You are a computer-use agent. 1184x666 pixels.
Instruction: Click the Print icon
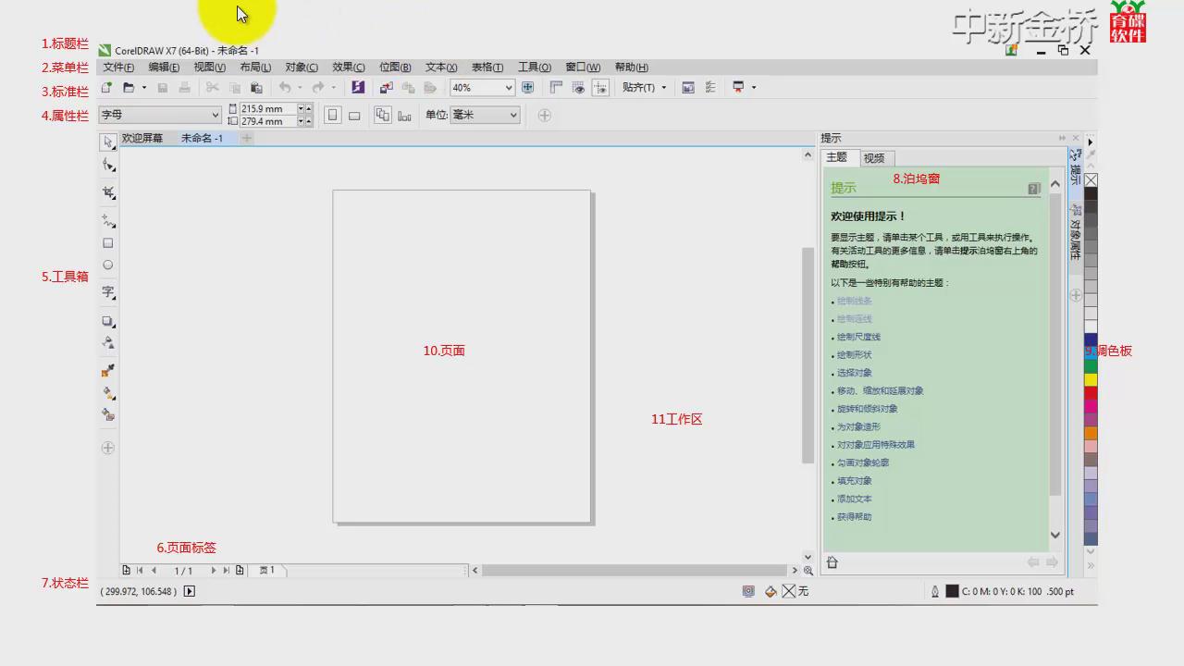pos(184,88)
